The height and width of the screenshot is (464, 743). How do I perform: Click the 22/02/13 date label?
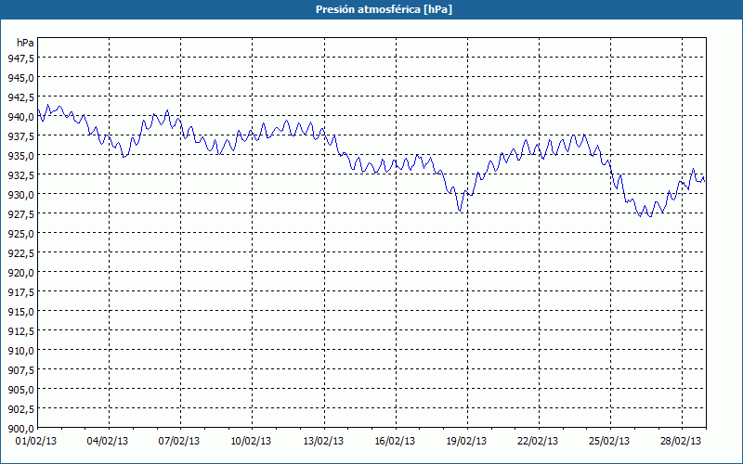coord(538,441)
